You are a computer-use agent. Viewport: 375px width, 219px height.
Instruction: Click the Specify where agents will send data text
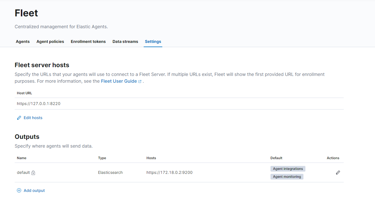coord(54,146)
